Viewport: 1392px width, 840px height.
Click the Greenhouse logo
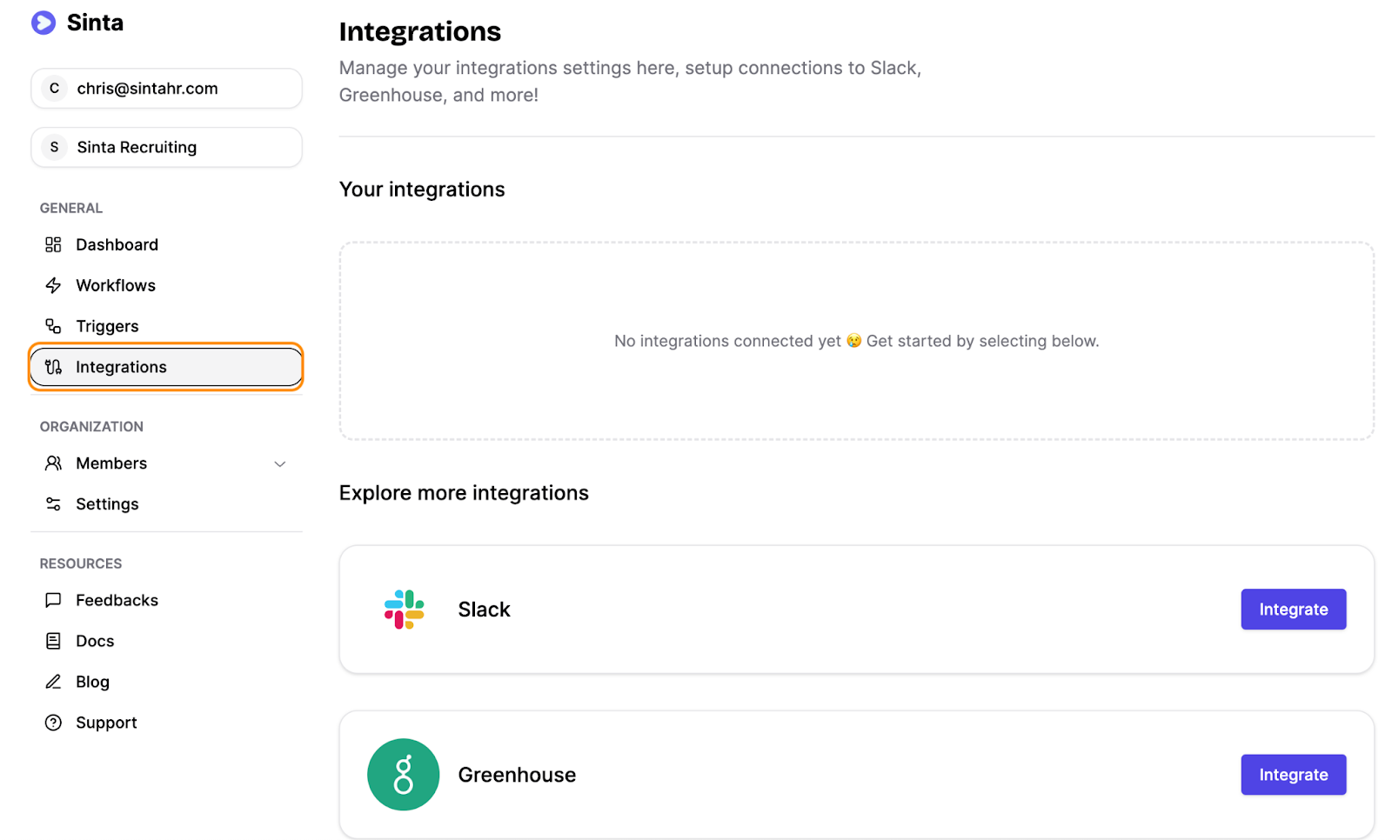pos(403,775)
